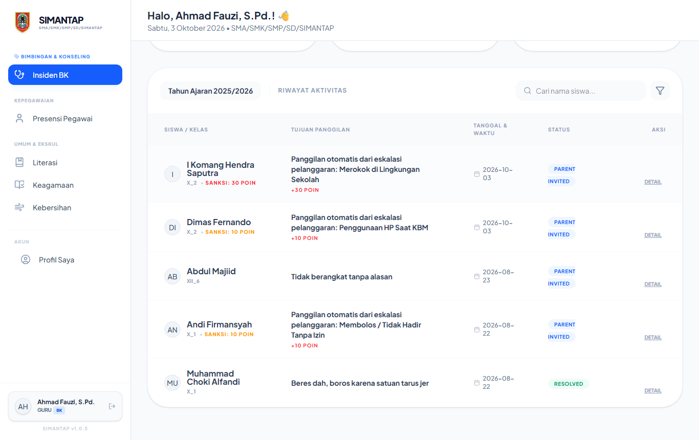Open Detail for Dimas Fernando
699x440 pixels.
coord(653,235)
